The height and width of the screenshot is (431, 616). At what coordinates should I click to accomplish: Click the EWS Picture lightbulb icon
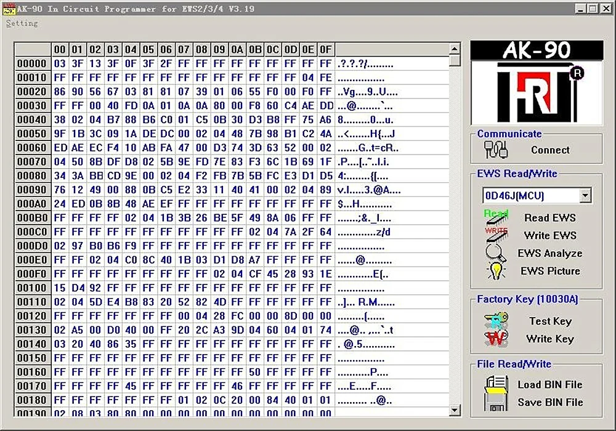pos(496,270)
